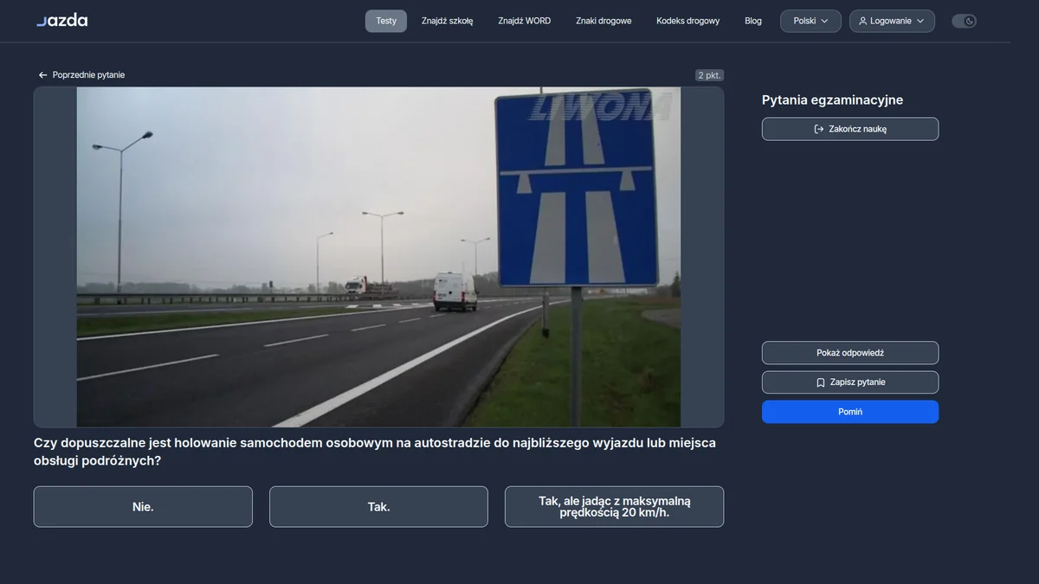Open Znaki drogowe section
The width and height of the screenshot is (1039, 584).
click(603, 21)
